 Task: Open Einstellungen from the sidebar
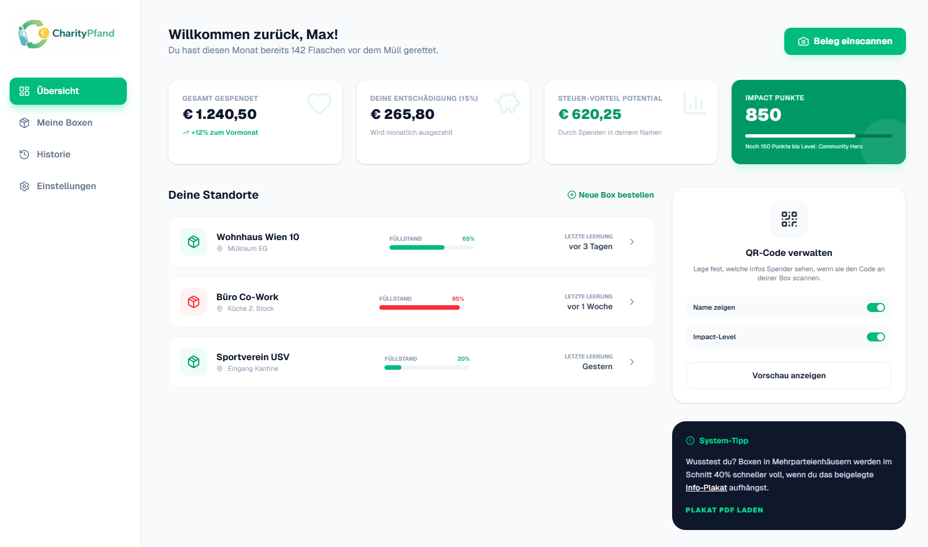click(66, 186)
